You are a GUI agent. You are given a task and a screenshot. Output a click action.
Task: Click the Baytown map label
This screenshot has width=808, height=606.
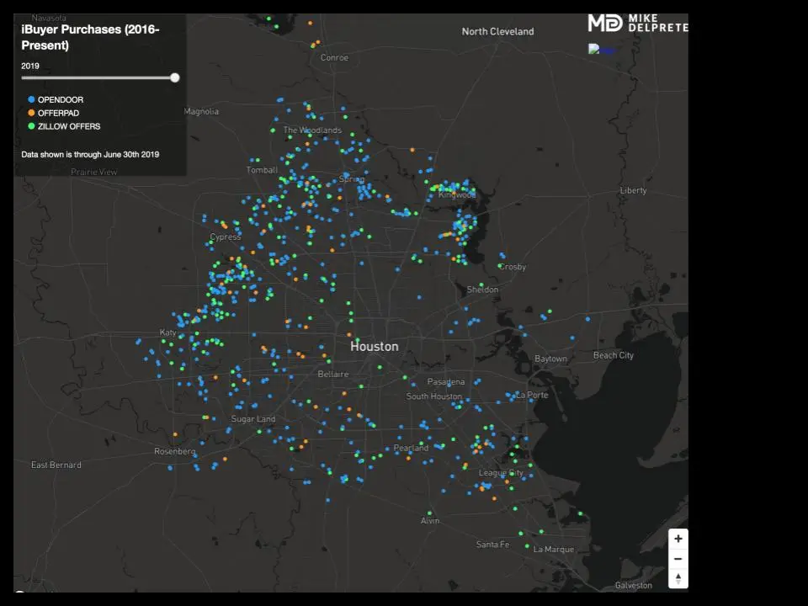tap(550, 359)
